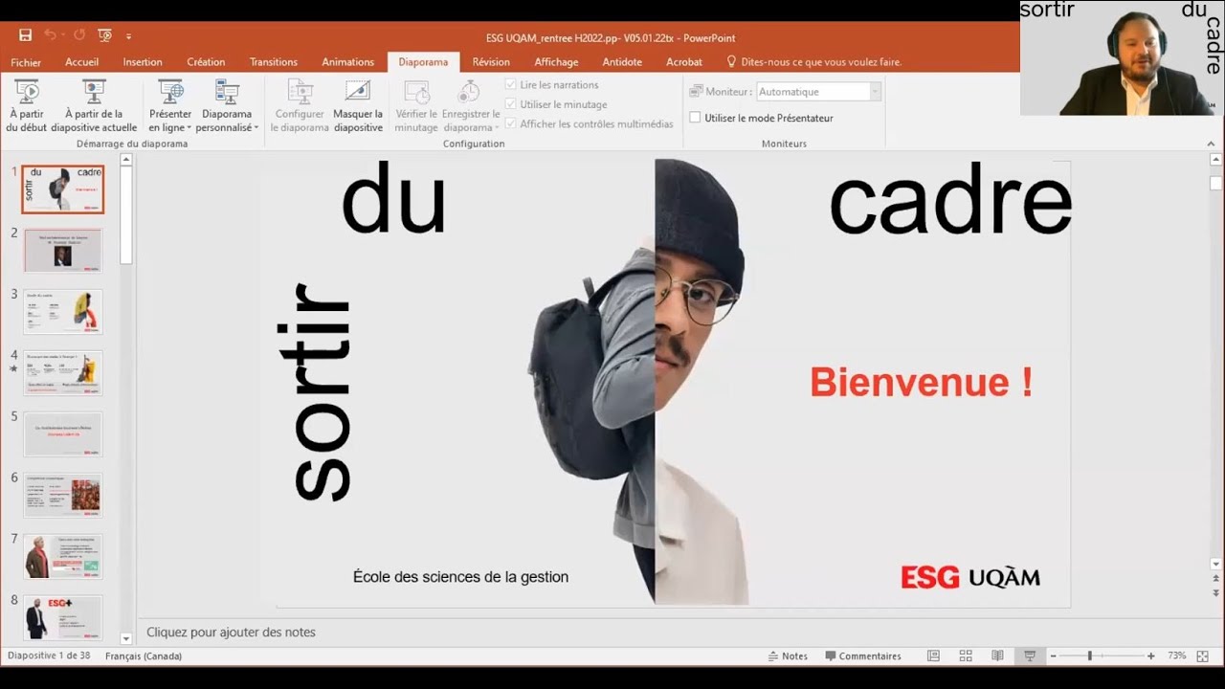The image size is (1225, 689).
Task: Click the Diaporama personnalisé icon
Action: [x=227, y=93]
